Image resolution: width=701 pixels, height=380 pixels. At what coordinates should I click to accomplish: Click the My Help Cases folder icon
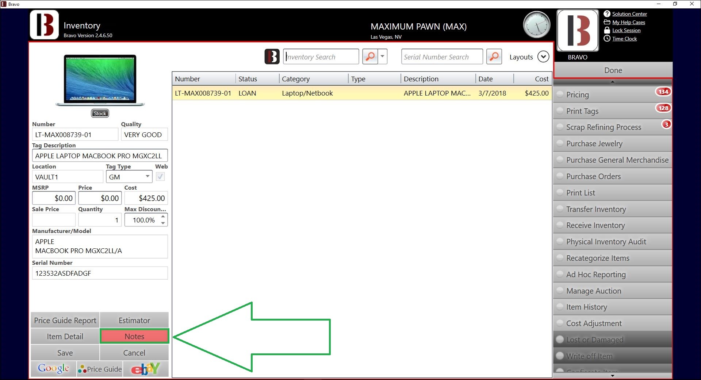(x=607, y=22)
